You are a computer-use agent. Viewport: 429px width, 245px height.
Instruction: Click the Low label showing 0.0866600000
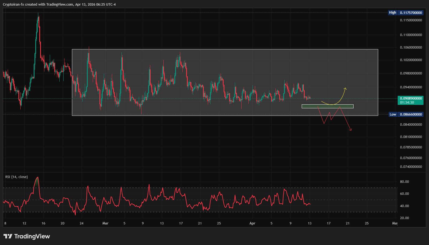tap(406, 114)
